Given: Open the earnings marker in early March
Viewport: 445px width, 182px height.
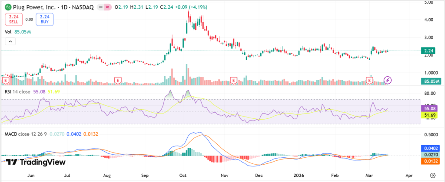Looking at the screenshot, I should [370, 80].
